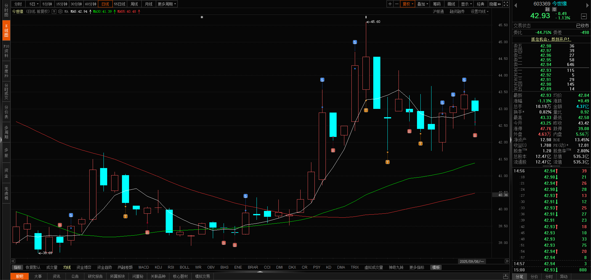Toggle the 成交量 volume indicator

click(x=52, y=267)
